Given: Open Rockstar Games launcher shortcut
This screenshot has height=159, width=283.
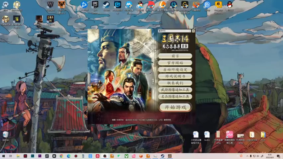Looking at the screenshot, I should (x=218, y=7).
